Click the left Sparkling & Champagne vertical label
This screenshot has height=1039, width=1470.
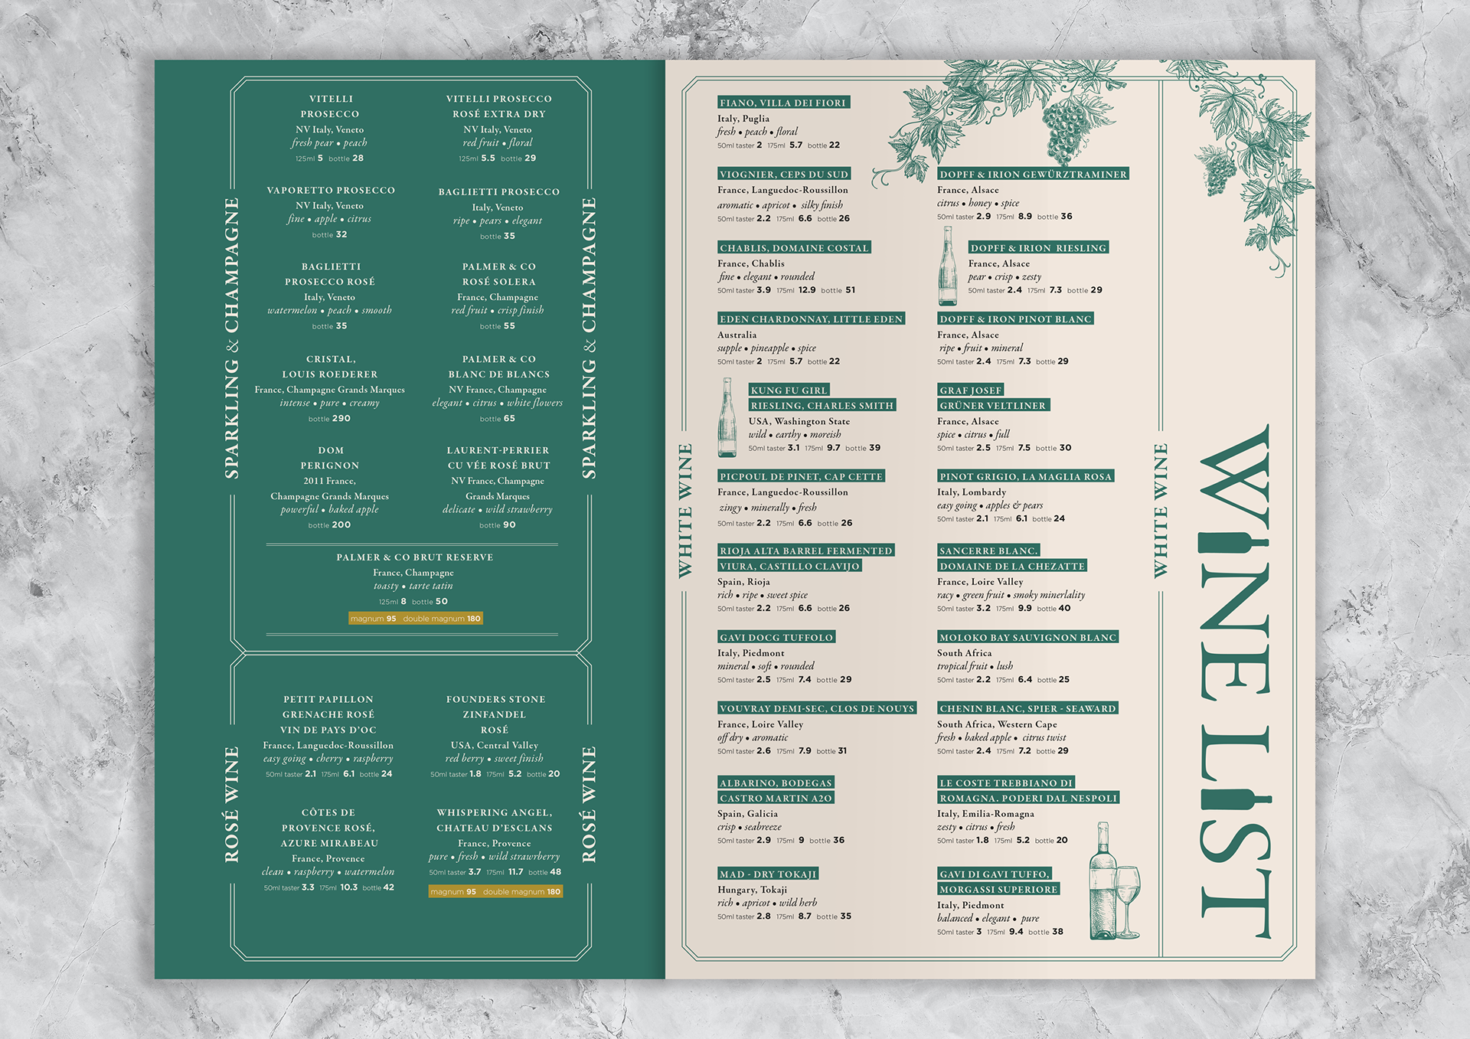click(231, 338)
